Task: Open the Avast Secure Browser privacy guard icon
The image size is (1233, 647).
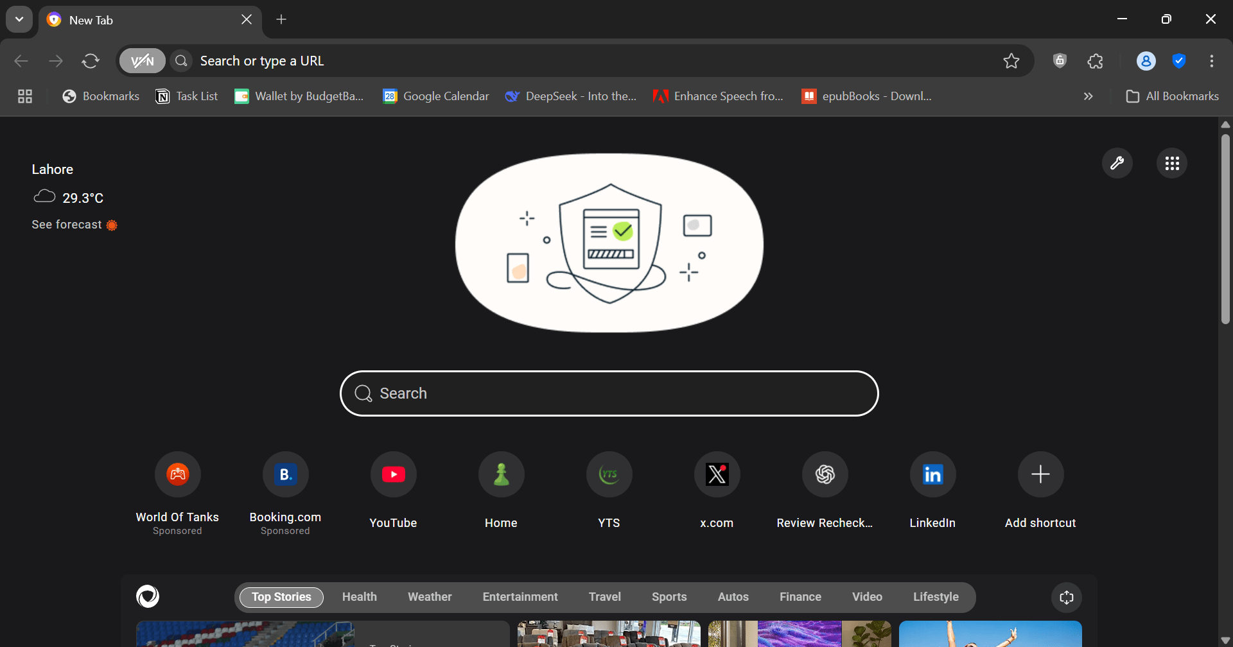Action: [1060, 61]
